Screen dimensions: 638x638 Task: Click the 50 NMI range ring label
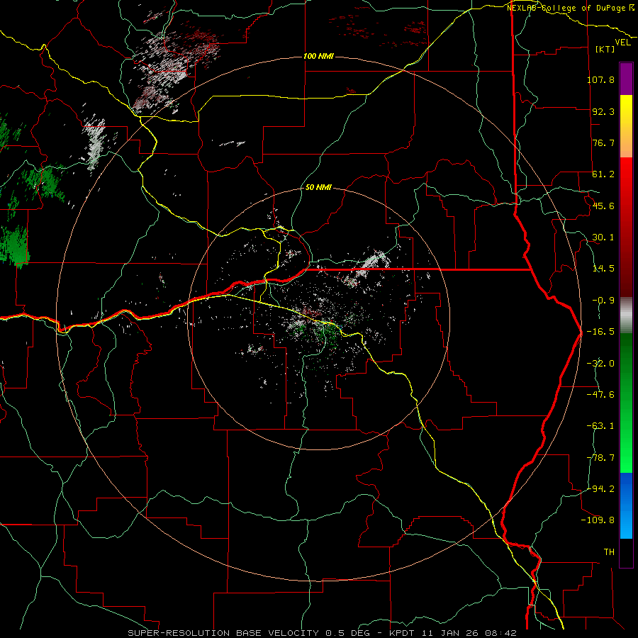tap(318, 188)
